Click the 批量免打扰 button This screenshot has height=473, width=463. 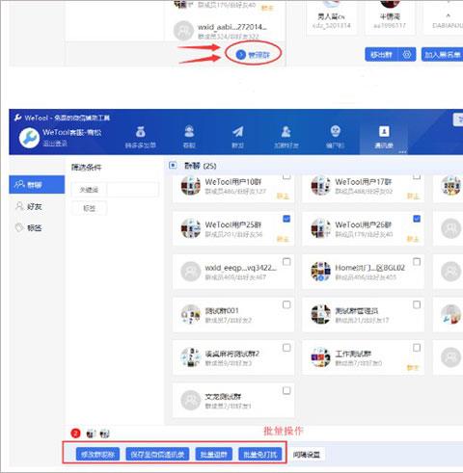pyautogui.click(x=260, y=454)
